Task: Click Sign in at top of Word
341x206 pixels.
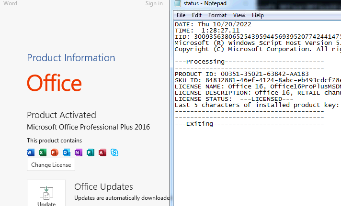Action: pos(154,3)
